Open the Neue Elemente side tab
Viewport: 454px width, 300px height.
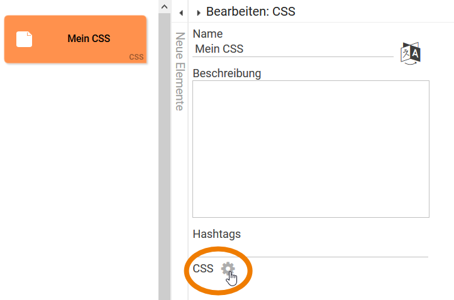pos(179,71)
